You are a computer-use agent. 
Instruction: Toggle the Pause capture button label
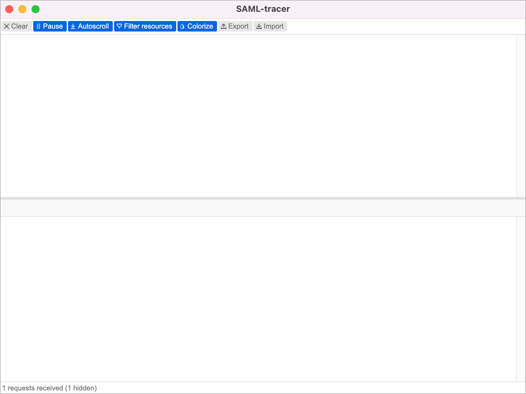click(x=53, y=26)
